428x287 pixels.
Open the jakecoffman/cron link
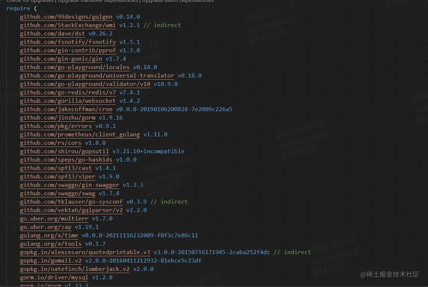[x=66, y=109]
